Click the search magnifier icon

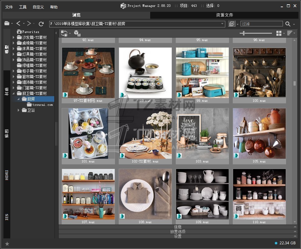tap(288, 24)
